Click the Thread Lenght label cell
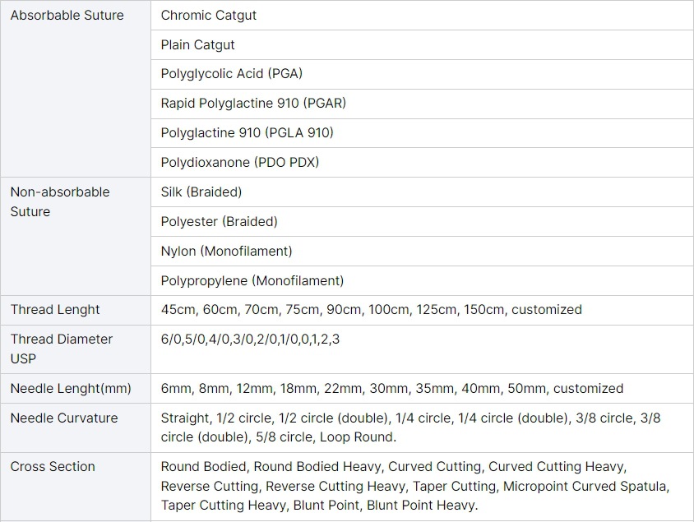This screenshot has height=522, width=694. point(76,310)
